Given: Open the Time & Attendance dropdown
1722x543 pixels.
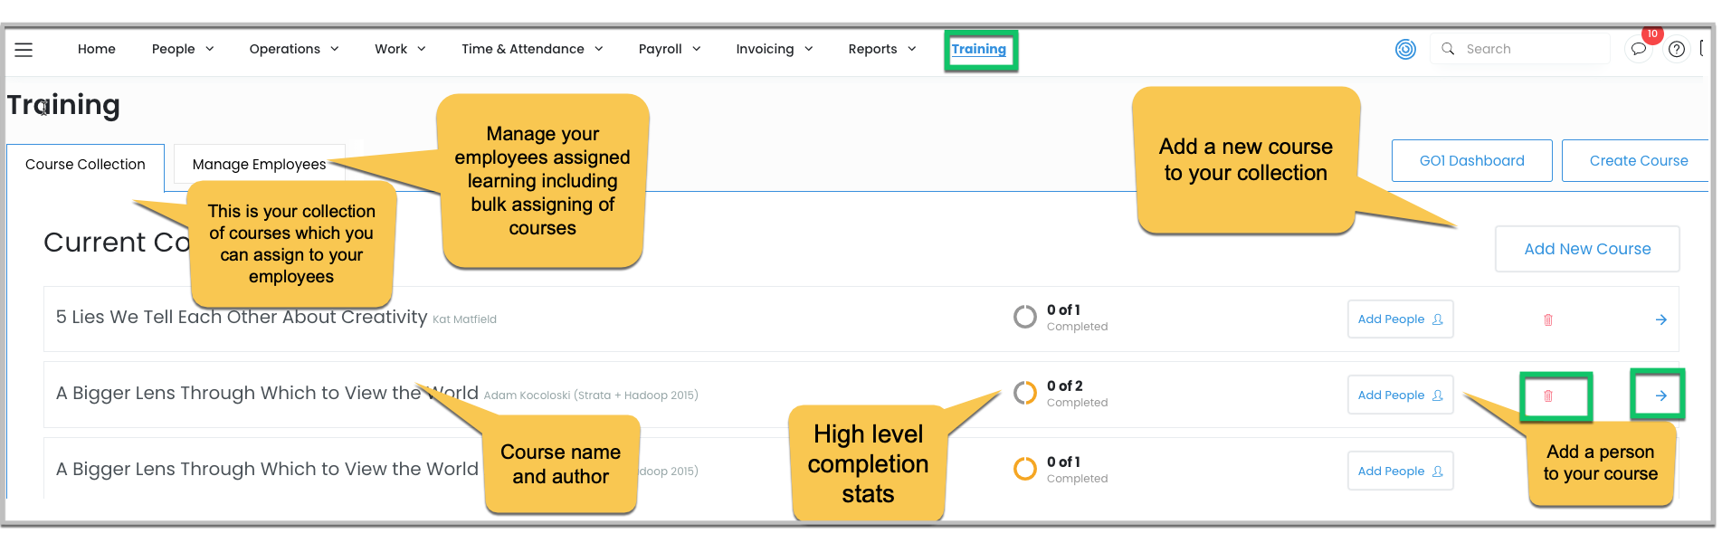Looking at the screenshot, I should [x=531, y=49].
